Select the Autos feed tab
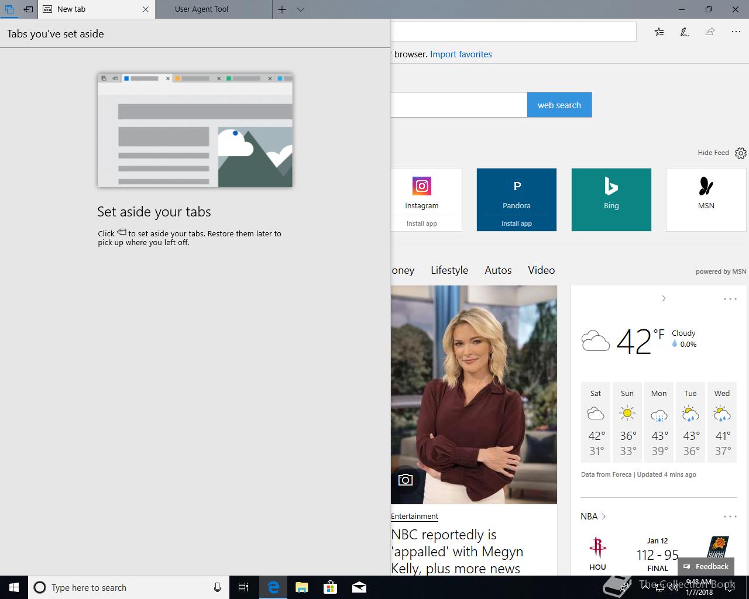The image size is (749, 599). [498, 270]
